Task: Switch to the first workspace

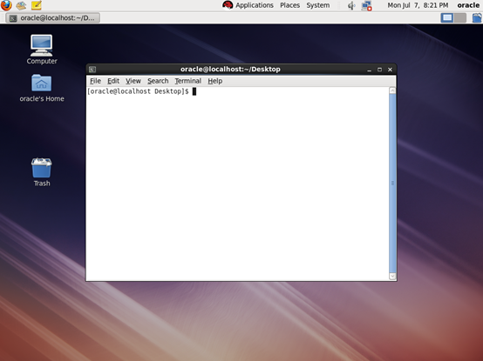Action: [447, 17]
